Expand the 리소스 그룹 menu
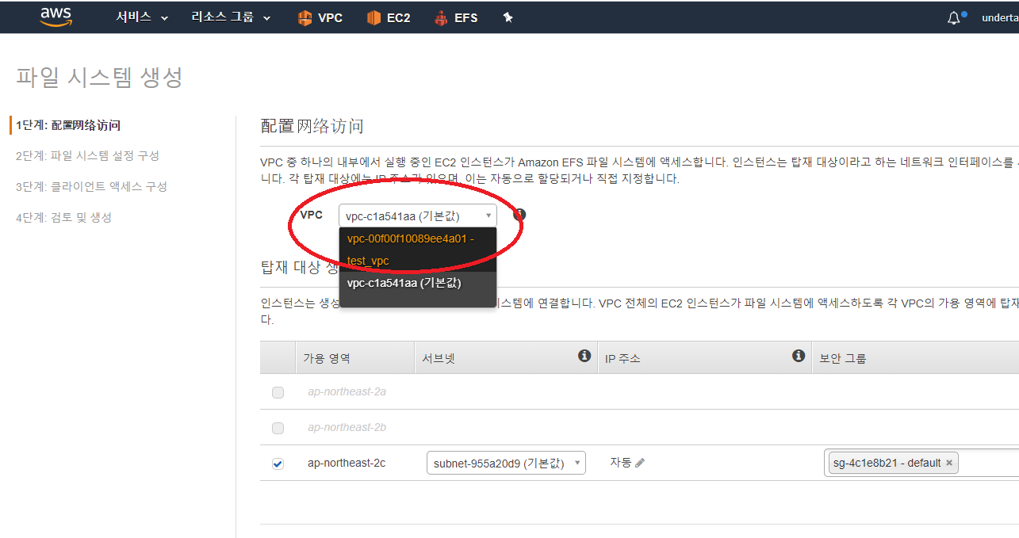The height and width of the screenshot is (538, 1019). pyautogui.click(x=231, y=17)
